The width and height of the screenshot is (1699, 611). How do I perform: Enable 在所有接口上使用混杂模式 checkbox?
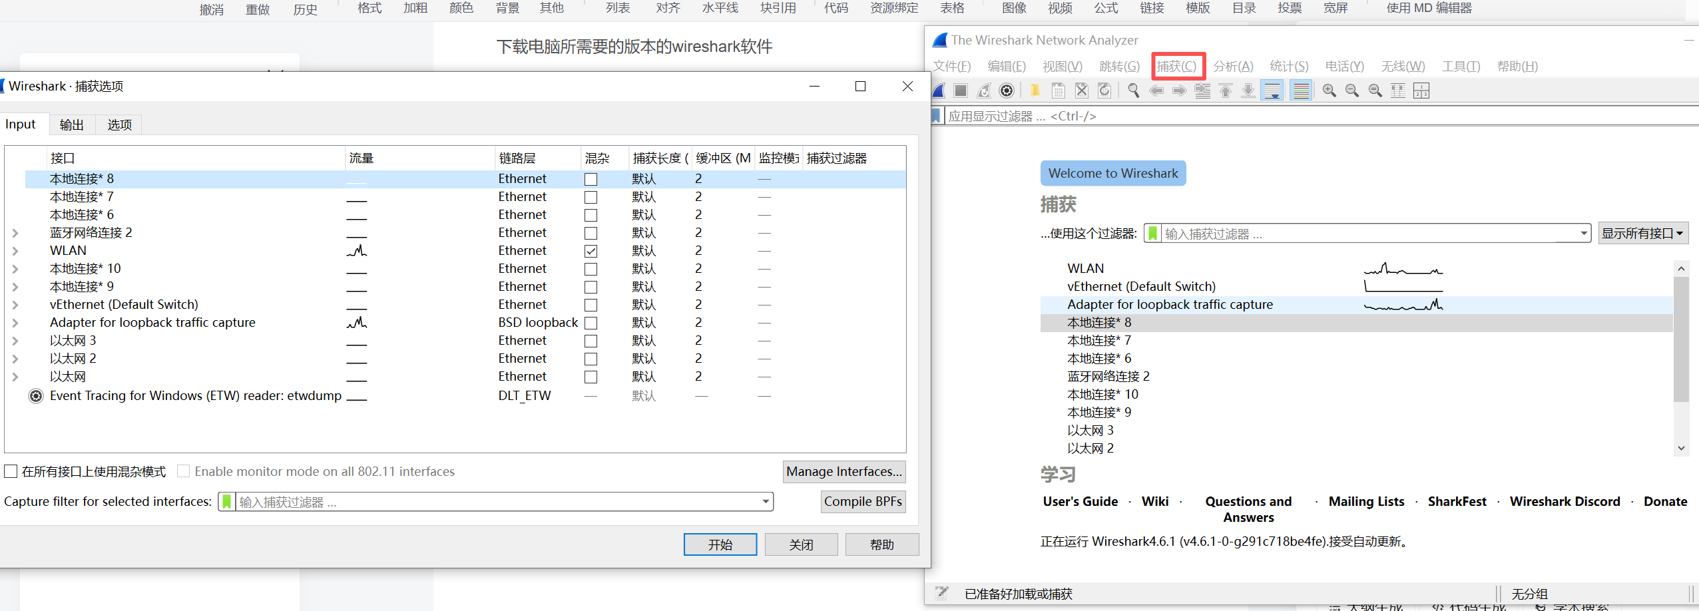(11, 471)
